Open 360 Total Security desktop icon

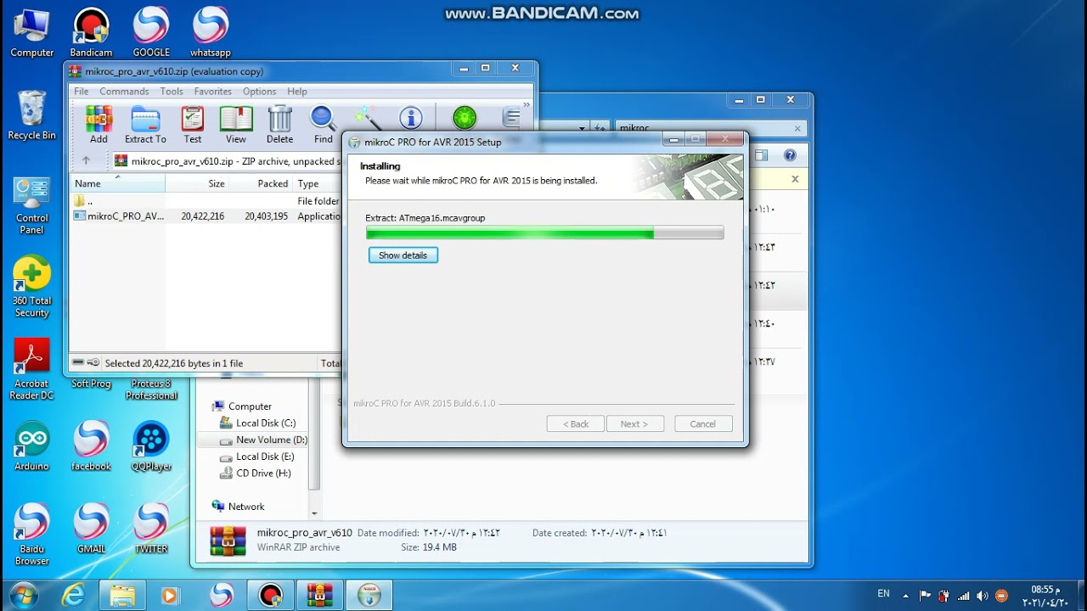click(32, 289)
